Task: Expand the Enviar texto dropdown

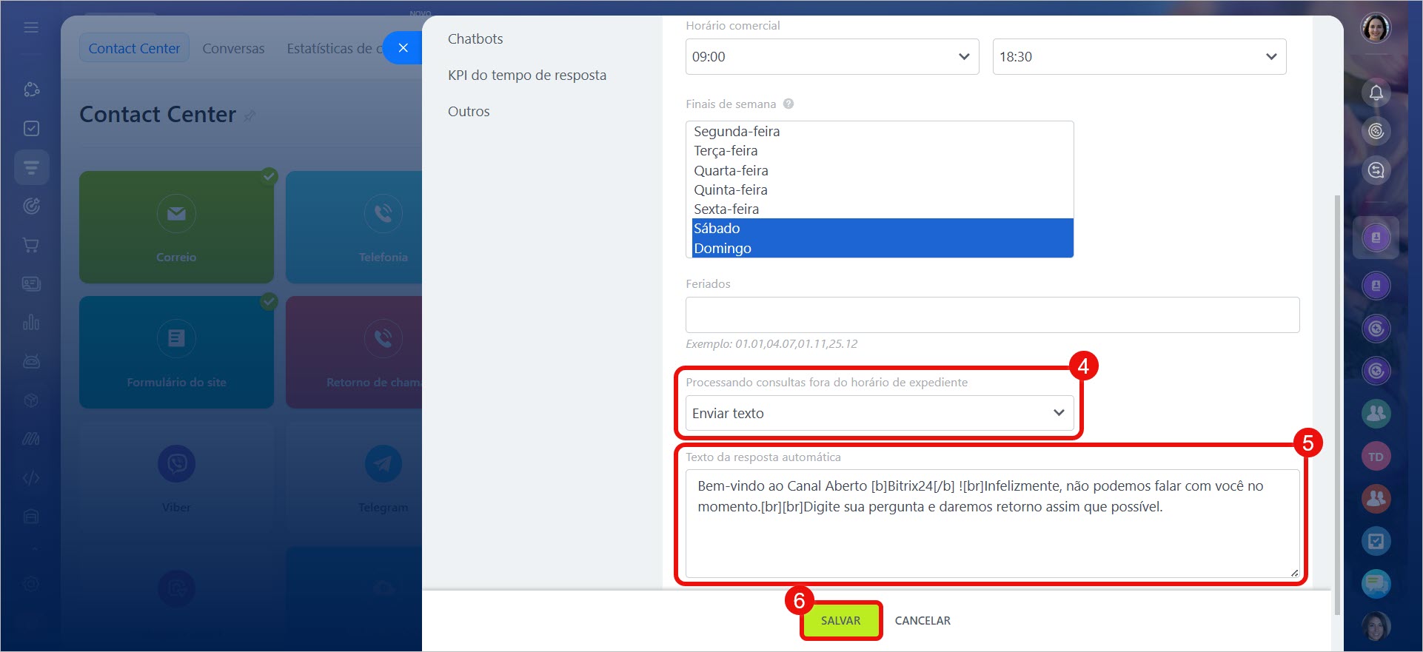Action: [879, 414]
